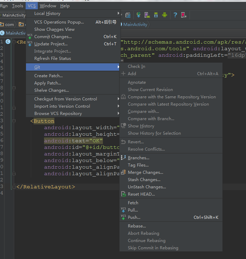Click the Sync Project with Gradle icon
Screen dimensions: 246x259
tap(139, 15)
